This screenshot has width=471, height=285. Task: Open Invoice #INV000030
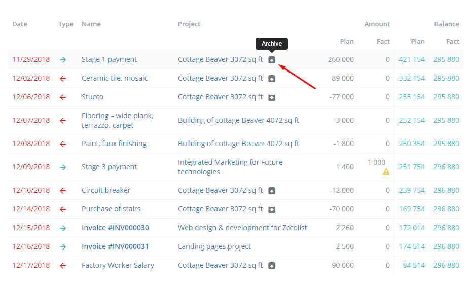click(116, 228)
